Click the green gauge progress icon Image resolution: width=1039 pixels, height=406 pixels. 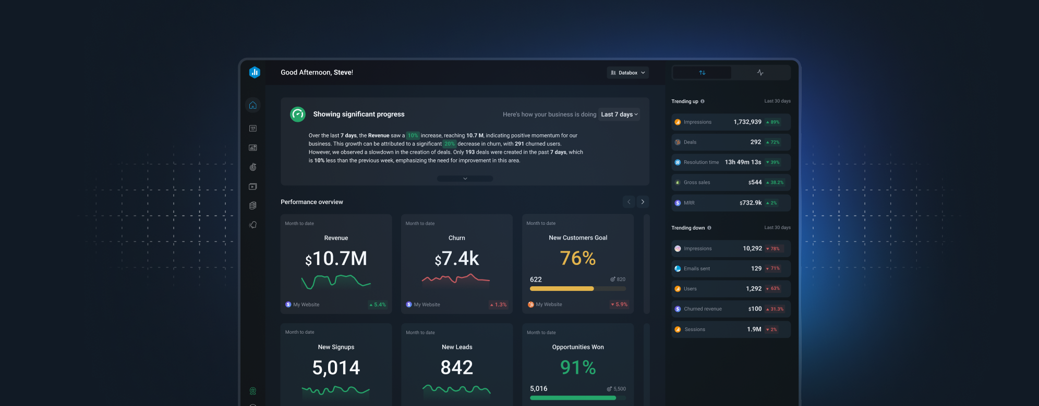click(298, 114)
